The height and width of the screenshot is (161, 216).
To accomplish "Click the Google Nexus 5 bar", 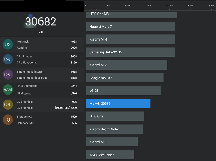I will point(125,78).
